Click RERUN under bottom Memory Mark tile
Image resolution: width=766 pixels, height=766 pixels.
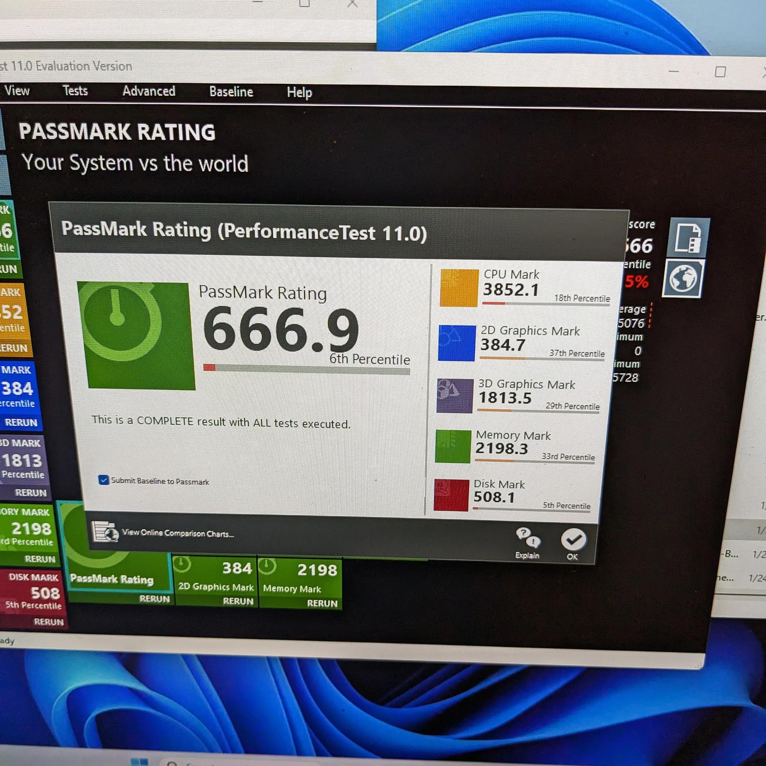pos(322,603)
